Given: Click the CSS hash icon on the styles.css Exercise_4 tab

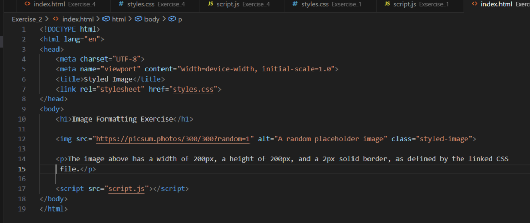Looking at the screenshot, I should click(x=121, y=4).
